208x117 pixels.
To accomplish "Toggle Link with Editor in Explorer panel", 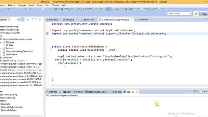I will [22, 19].
